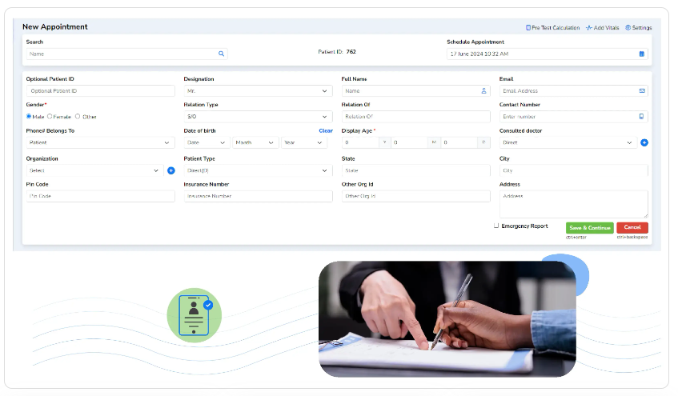Click the search magnifier icon in Name field
Image resolution: width=678 pixels, height=396 pixels.
click(221, 54)
